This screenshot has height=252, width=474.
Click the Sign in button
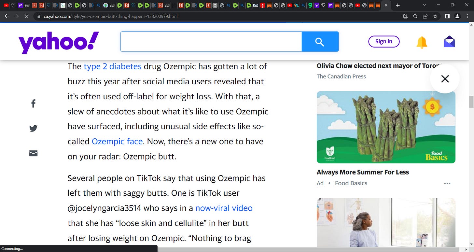pyautogui.click(x=384, y=41)
